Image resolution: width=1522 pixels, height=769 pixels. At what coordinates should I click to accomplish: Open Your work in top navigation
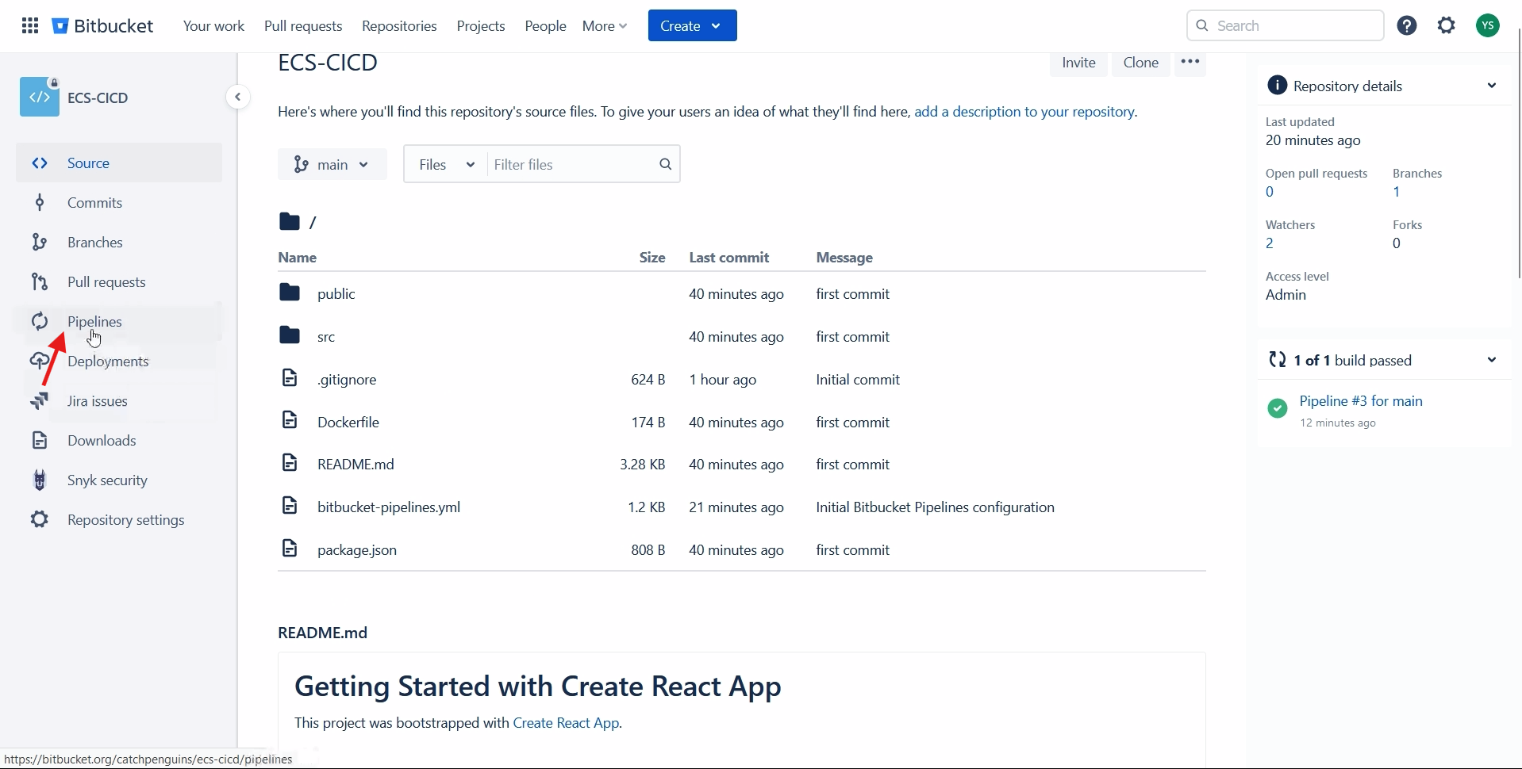click(213, 26)
